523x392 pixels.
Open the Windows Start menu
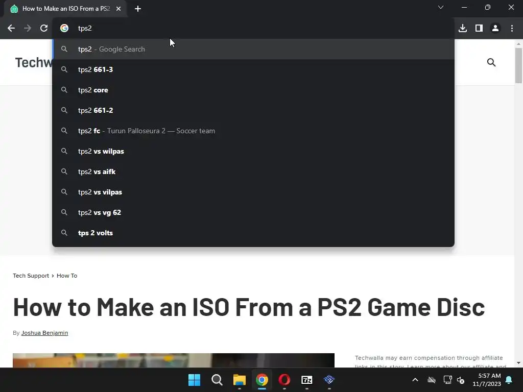194,380
